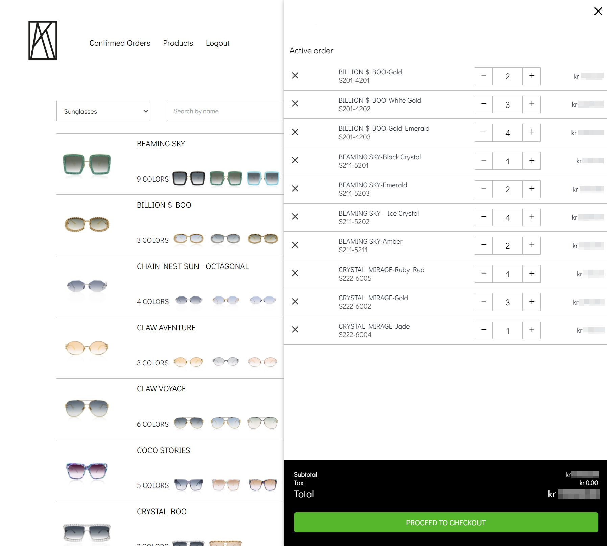Increase quantity of BEAMING SKY-Black Crystal
The height and width of the screenshot is (546, 607).
click(532, 161)
